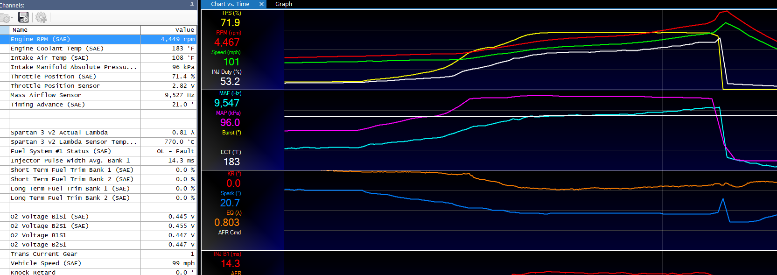Click the Value column header
Viewport: 777px width, 275px height.
(168, 30)
